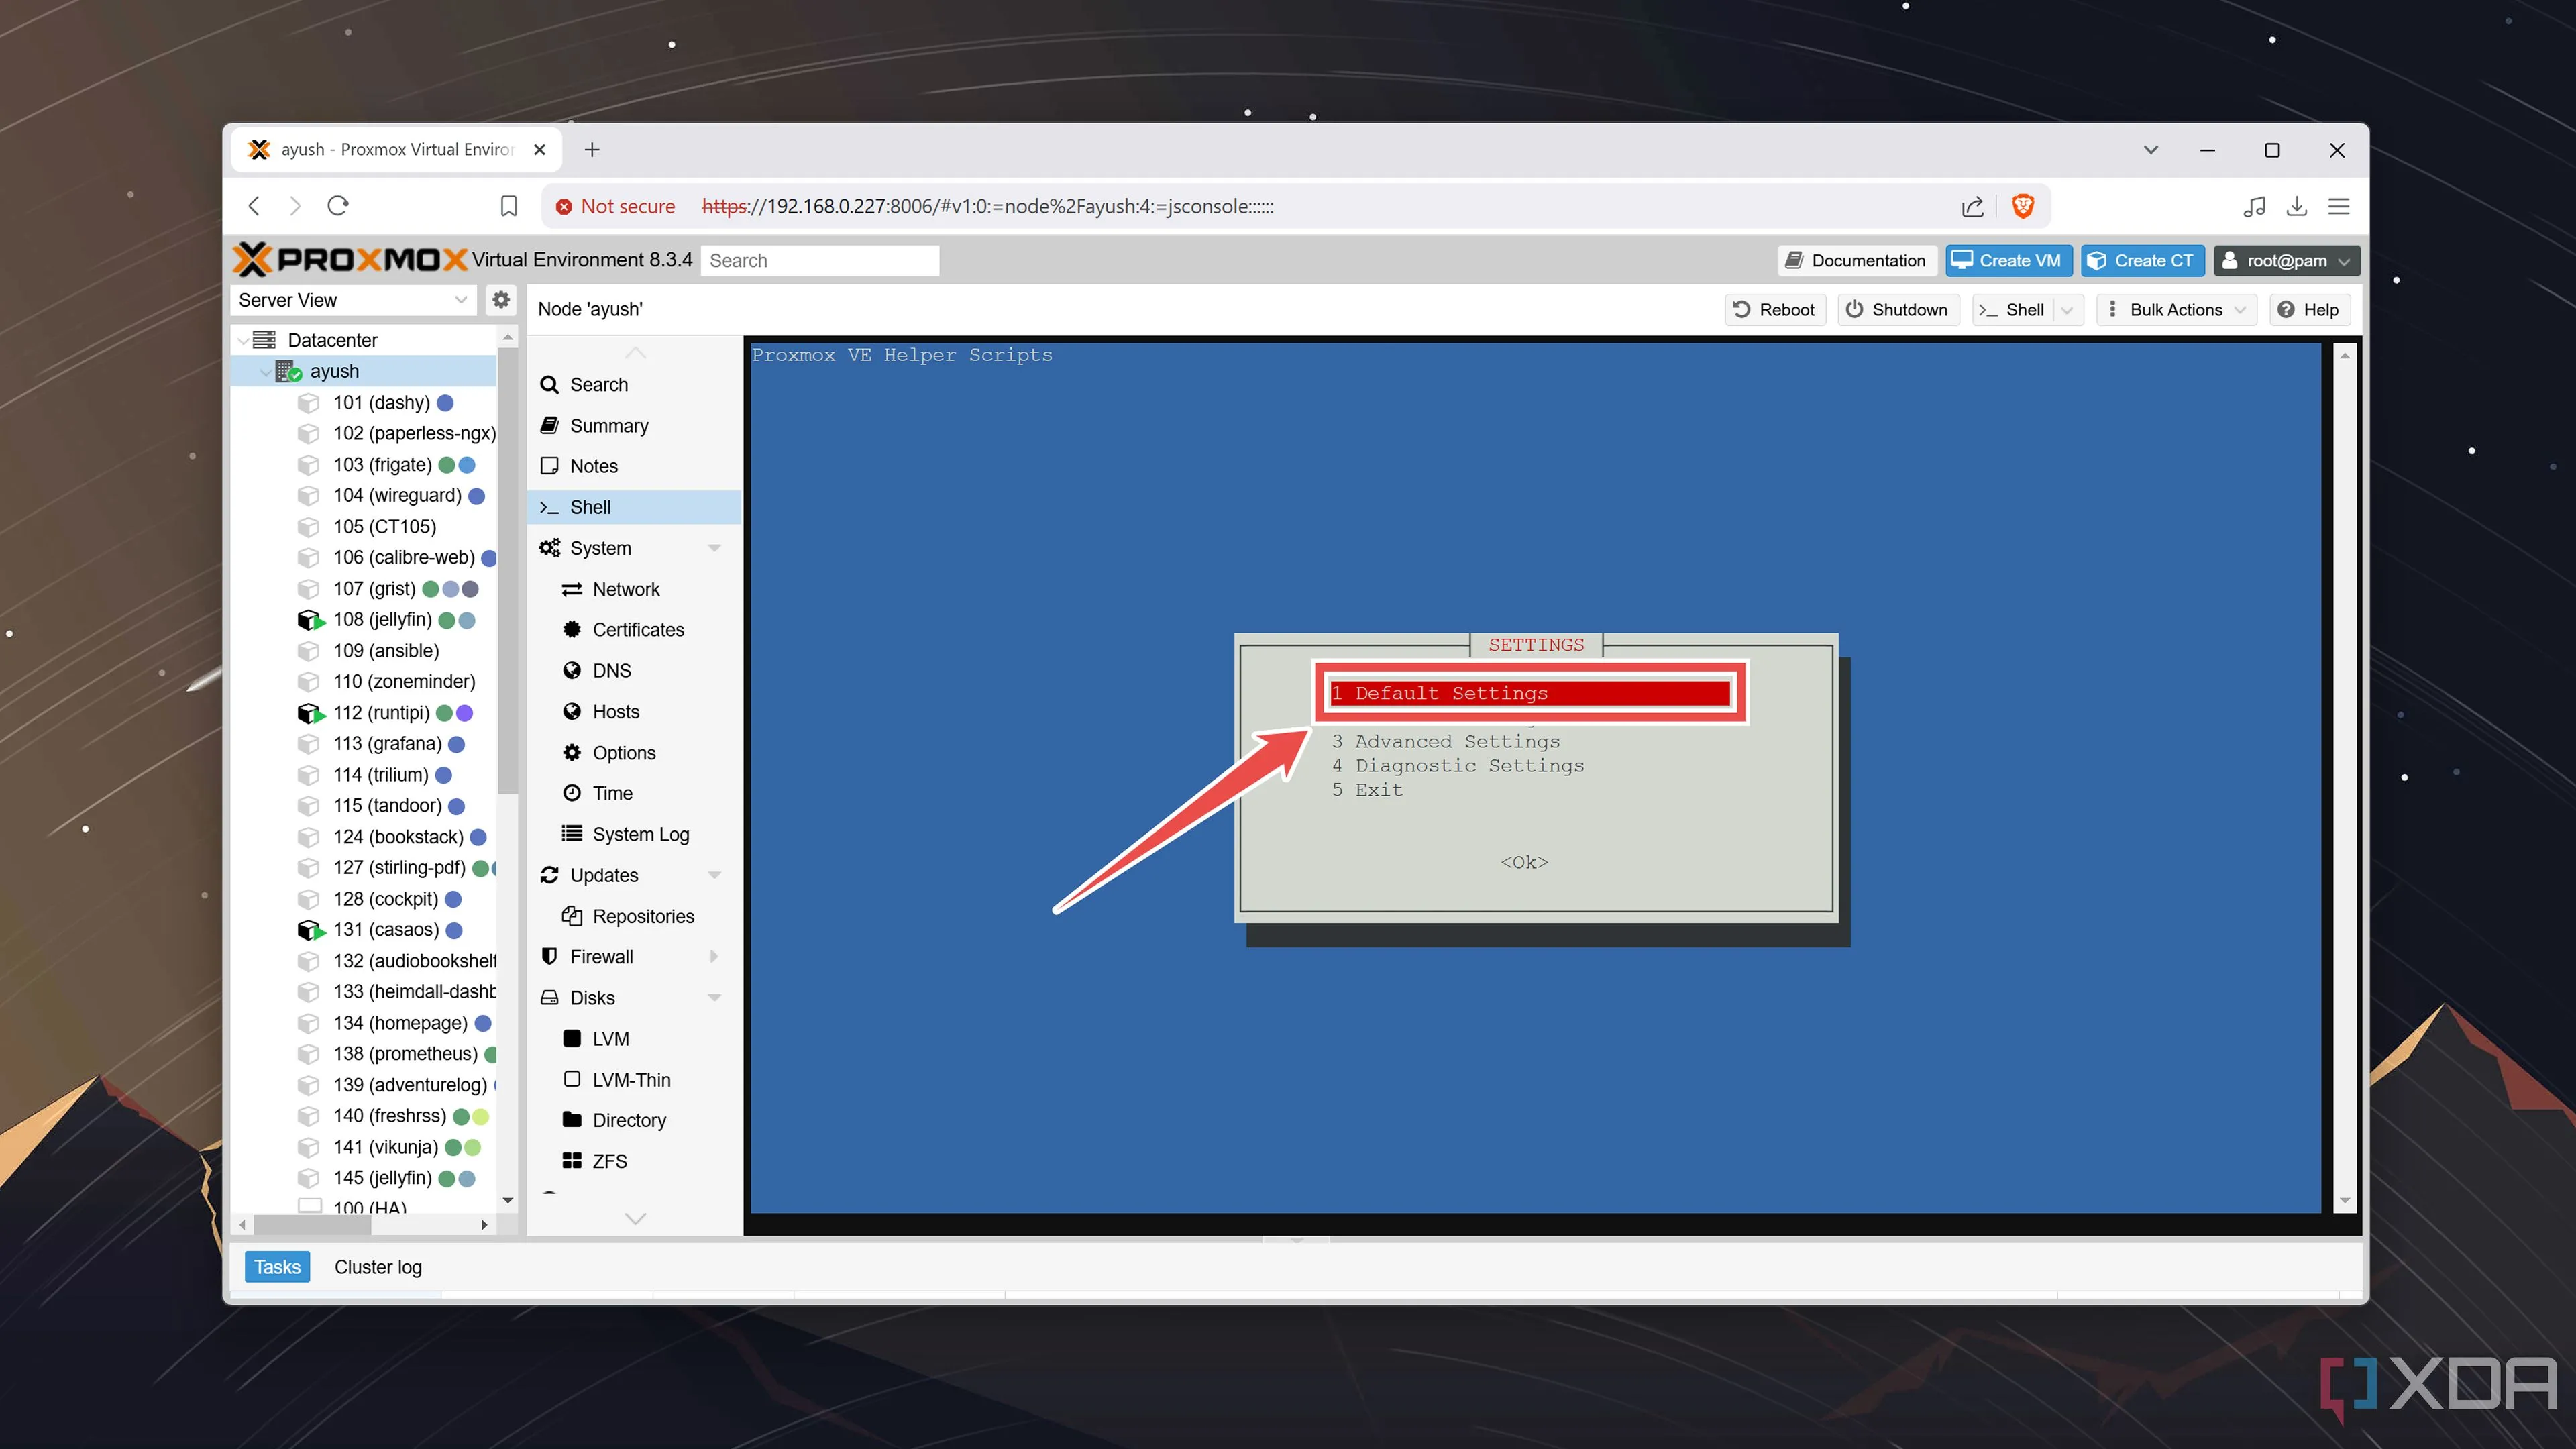Click the clock icon beside Time
Screen dimensions: 2576x1449
tap(572, 793)
